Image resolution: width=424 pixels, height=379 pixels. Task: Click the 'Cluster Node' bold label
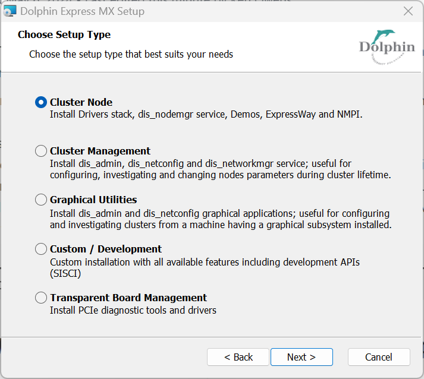pos(81,102)
